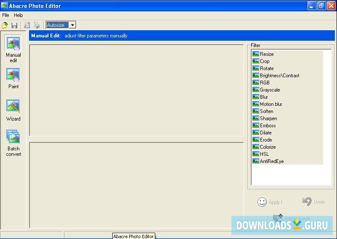Click the upper image preview pane
This screenshot has width=337, height=239.
[x=136, y=90]
